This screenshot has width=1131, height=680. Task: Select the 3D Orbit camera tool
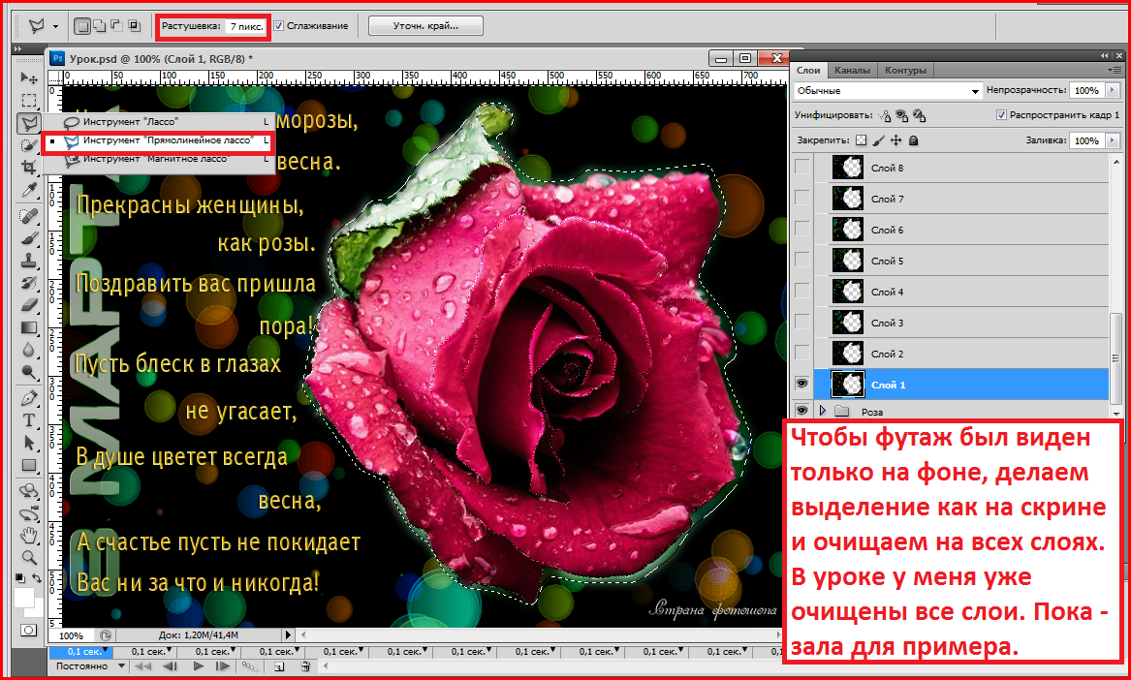[x=29, y=513]
